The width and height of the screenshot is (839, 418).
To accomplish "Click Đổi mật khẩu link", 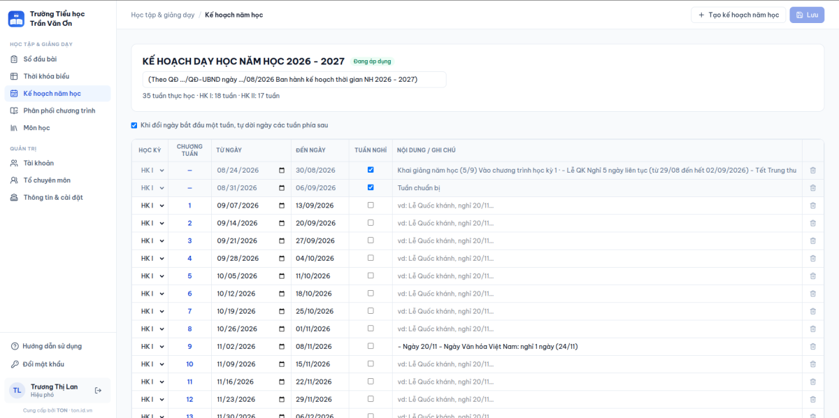I will coord(57,364).
